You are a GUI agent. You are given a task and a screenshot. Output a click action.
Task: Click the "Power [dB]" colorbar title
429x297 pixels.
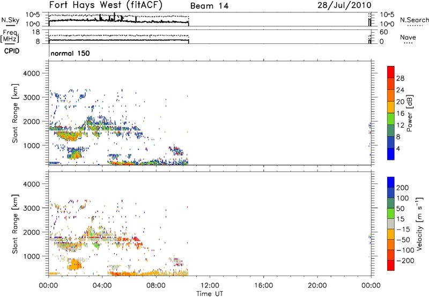coord(410,113)
